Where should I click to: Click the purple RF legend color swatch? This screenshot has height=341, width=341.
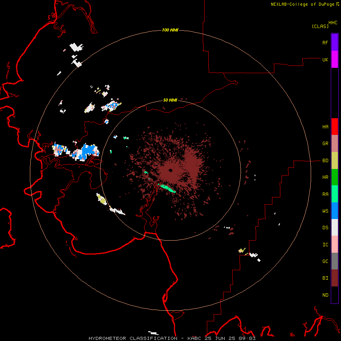coord(335,42)
